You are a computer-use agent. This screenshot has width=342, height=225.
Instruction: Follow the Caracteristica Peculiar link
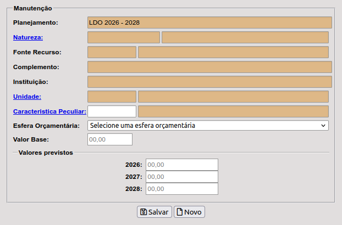49,111
